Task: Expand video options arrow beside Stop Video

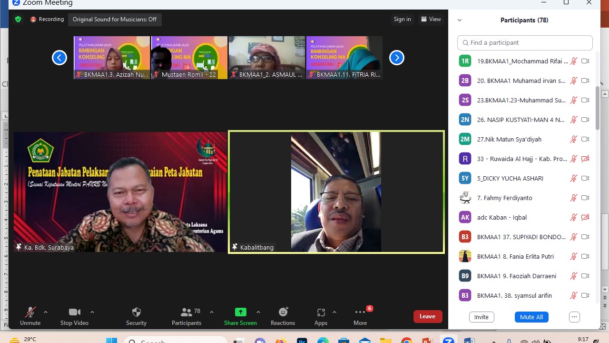Action: pyautogui.click(x=92, y=312)
